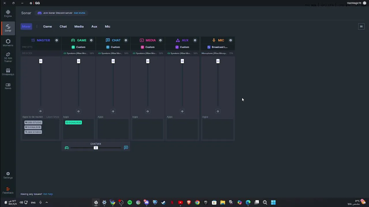The image size is (369, 207).
Task: Choose MEDIA output device Speakers
Action: [148, 53]
